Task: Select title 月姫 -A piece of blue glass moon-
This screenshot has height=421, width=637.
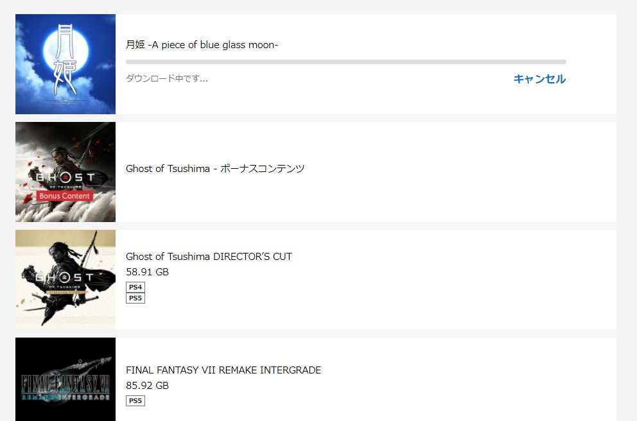Action: 202,45
